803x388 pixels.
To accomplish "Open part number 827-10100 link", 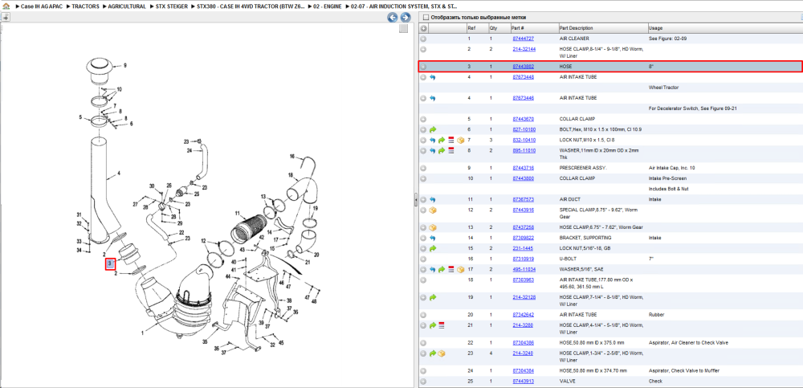I will [x=524, y=129].
